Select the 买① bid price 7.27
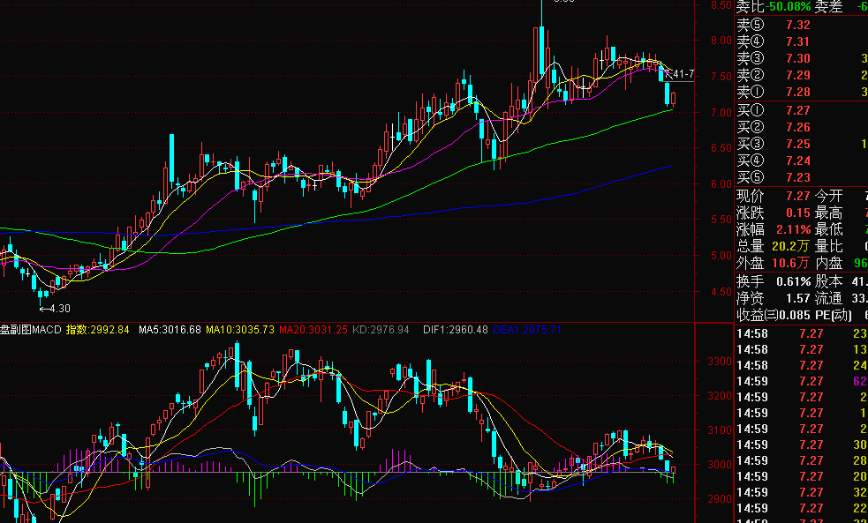Screen dimensions: 868x523 (797, 110)
